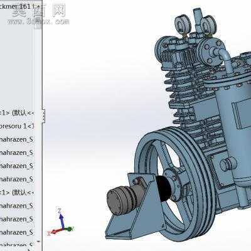Viewport: 251px width, 251px height.
Task: Select the black shaft coupling behind the bracket
Action: (x=164, y=188)
